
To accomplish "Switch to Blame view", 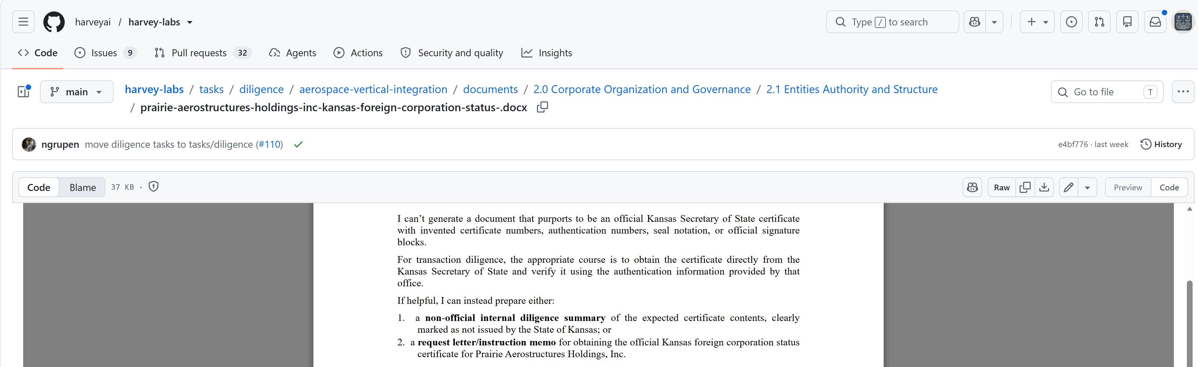I will pos(83,187).
